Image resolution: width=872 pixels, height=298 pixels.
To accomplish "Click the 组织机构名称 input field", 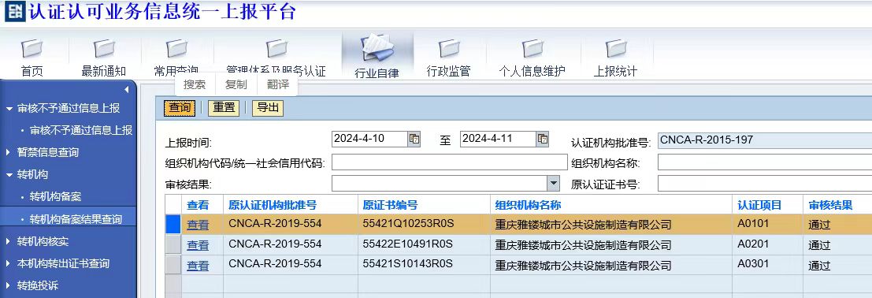I will (x=765, y=162).
